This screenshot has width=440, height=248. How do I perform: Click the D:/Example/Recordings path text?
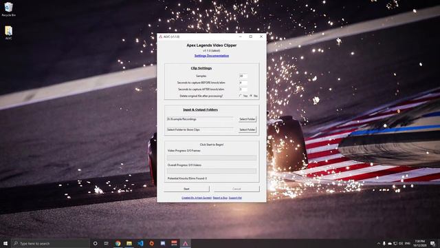(x=181, y=119)
